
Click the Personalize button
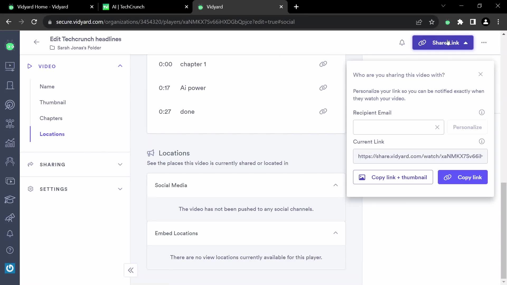pos(467,127)
